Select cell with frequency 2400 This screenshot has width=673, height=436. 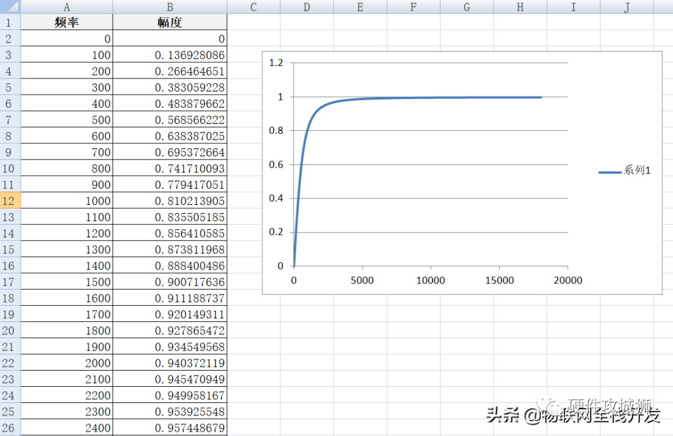click(x=67, y=428)
